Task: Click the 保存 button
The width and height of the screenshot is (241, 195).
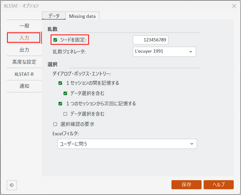Action: [x=186, y=185]
